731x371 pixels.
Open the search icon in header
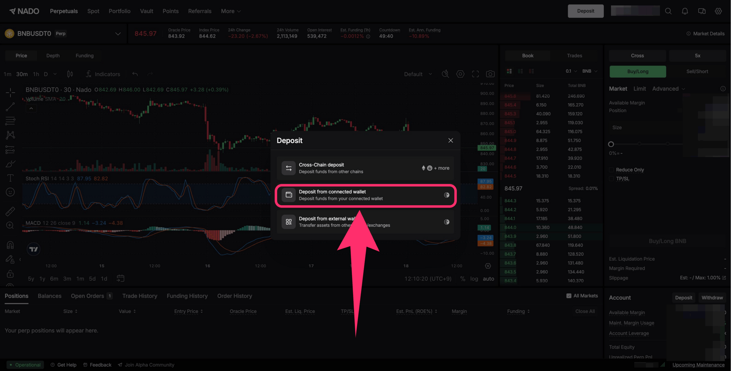668,11
